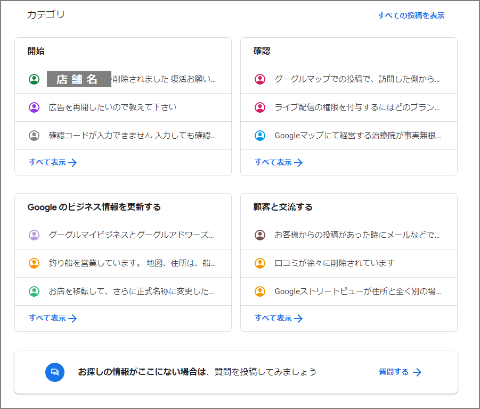480x409 pixels.
Task: Click すべて表示 in the 開始 card
Action: pos(53,163)
